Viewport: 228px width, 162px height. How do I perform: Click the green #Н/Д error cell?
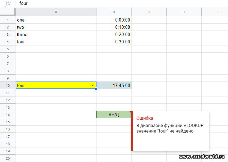click(x=114, y=114)
